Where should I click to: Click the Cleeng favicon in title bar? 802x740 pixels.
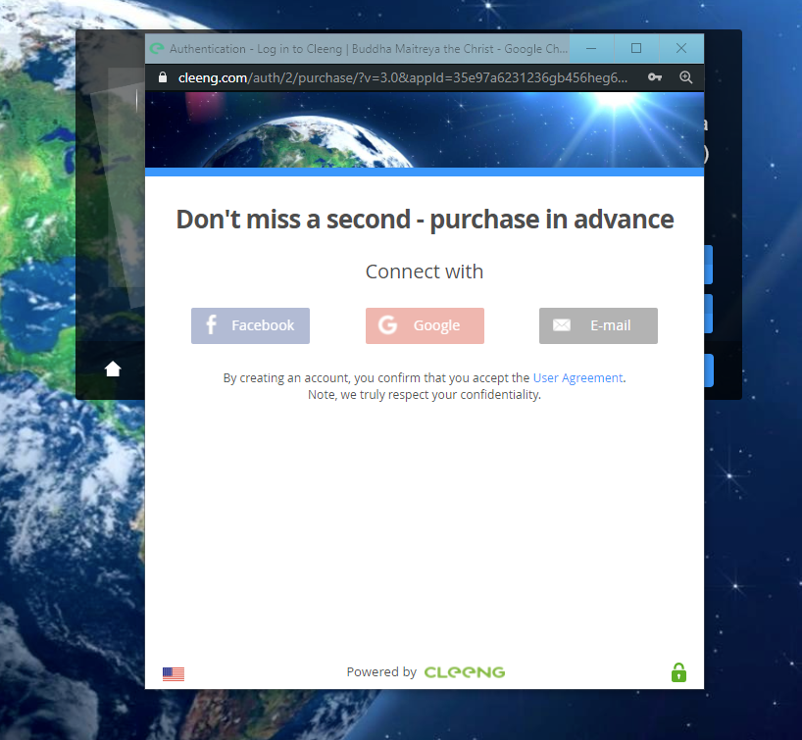coord(157,49)
